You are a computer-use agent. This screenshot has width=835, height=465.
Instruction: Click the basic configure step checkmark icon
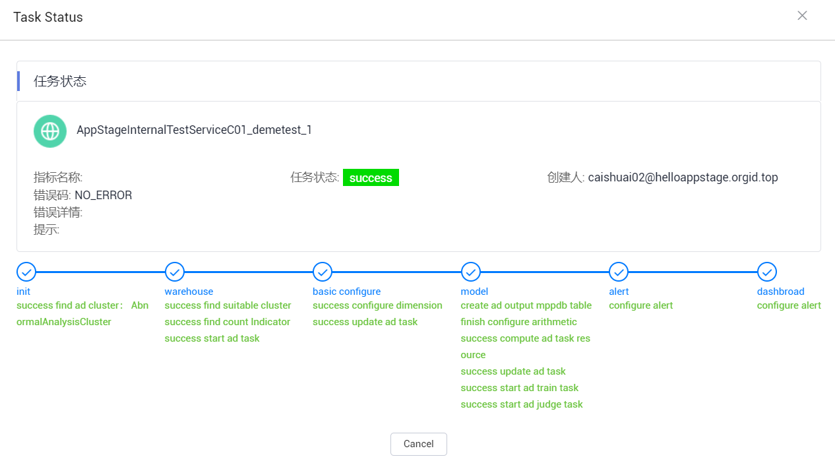[322, 271]
